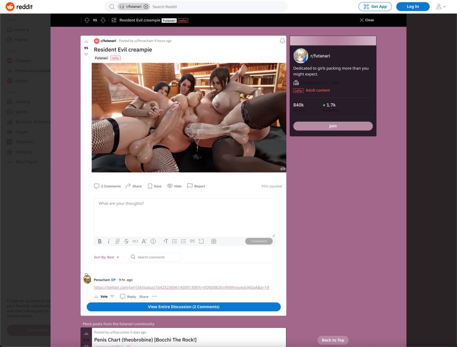Downvote the post from the black header bar
Screen dimensions: 457x347
pyautogui.click(x=103, y=20)
